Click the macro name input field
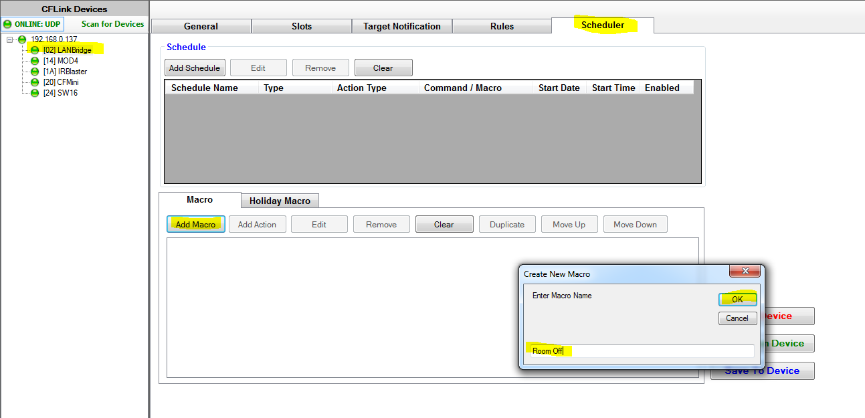The image size is (865, 418). click(x=641, y=351)
